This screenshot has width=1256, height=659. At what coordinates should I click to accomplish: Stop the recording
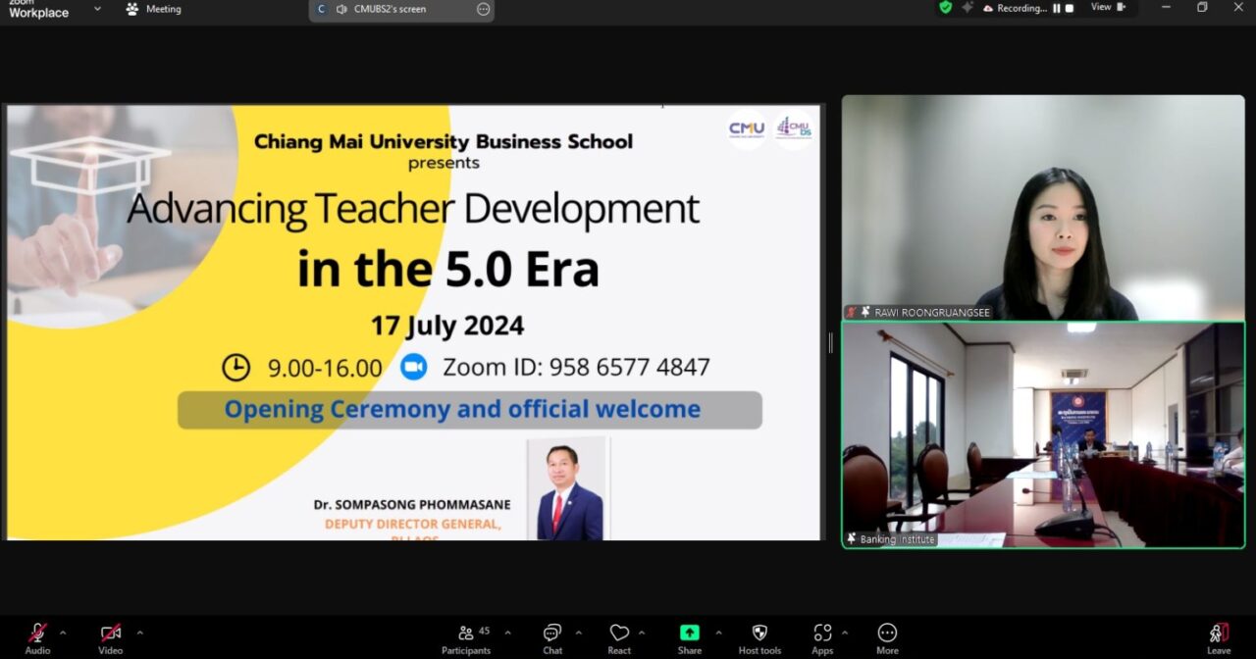click(1070, 9)
